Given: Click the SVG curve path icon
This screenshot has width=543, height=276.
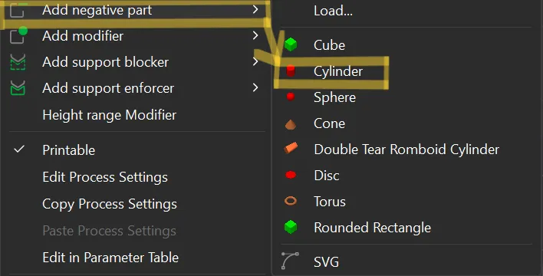Looking at the screenshot, I should coord(289,261).
